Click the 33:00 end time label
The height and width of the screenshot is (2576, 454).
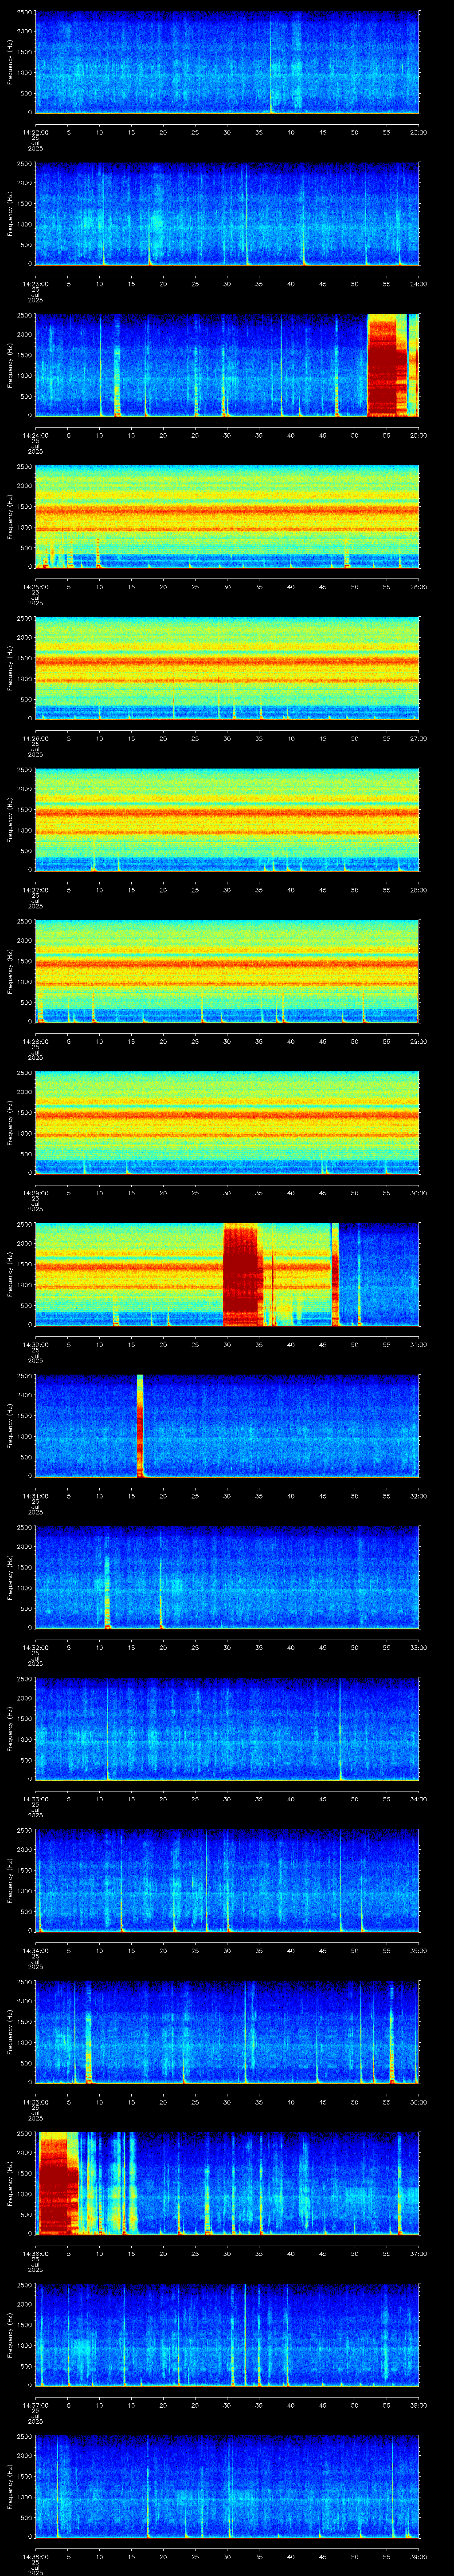(x=418, y=1648)
